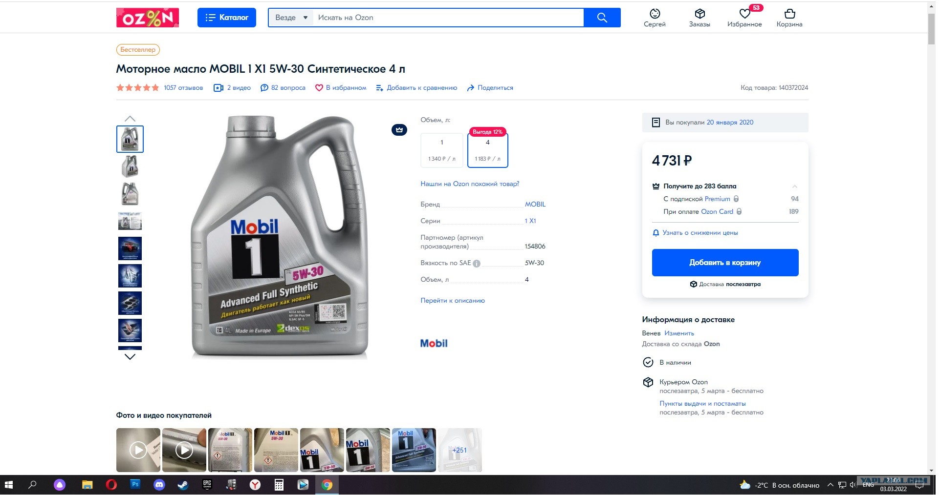Open Windows taskbar search
Screen dimensions: 940x495
[33, 485]
